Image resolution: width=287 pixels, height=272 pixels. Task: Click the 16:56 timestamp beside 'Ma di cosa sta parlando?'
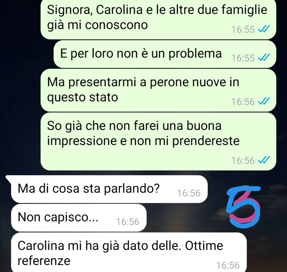coord(189,193)
